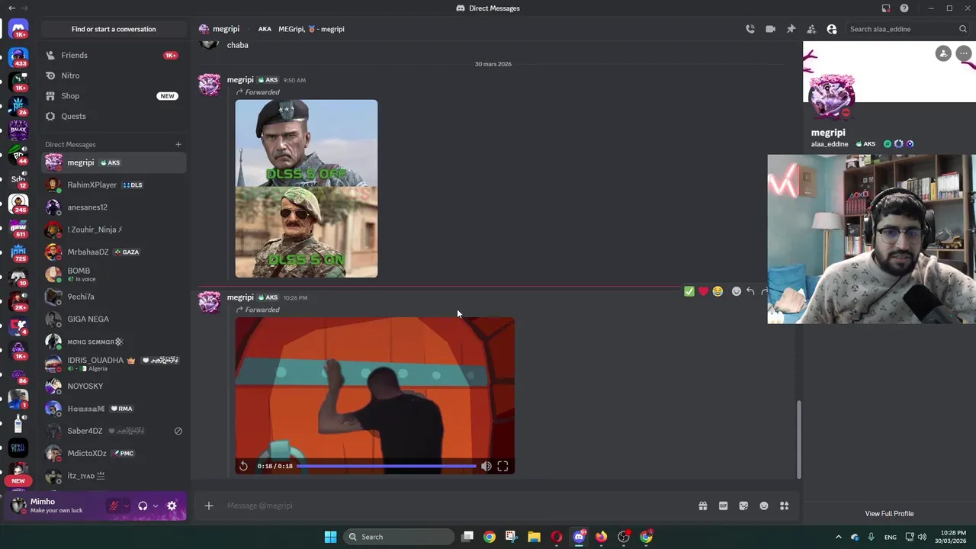Unmute the microphone in user panel
Screen dimensions: 976x549
114,506
